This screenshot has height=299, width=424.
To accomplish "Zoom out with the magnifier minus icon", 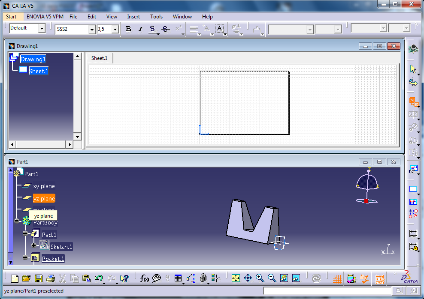I will click(x=272, y=278).
